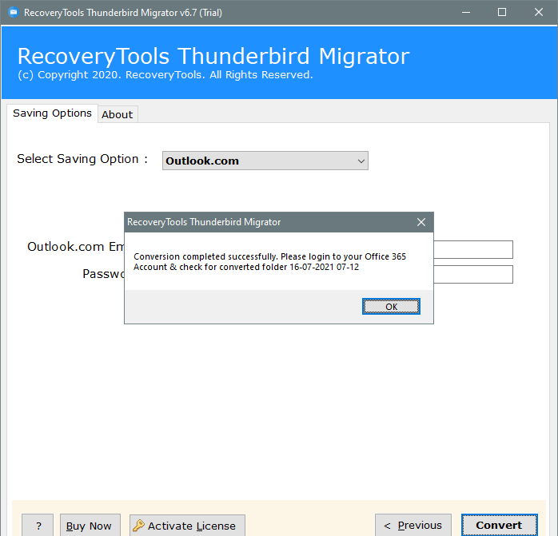This screenshot has height=536, width=558.
Task: Click the dialog title RecoveryTools Thunderbird Migrator
Action: click(204, 222)
